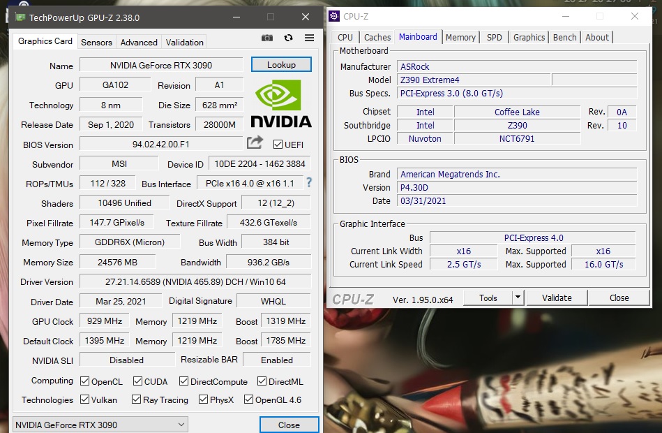Toggle the DirectML checkbox
The image size is (662, 433).
click(x=262, y=381)
